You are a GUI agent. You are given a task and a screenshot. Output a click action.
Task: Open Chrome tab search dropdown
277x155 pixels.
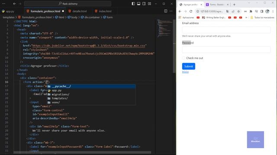(x=249, y=3)
